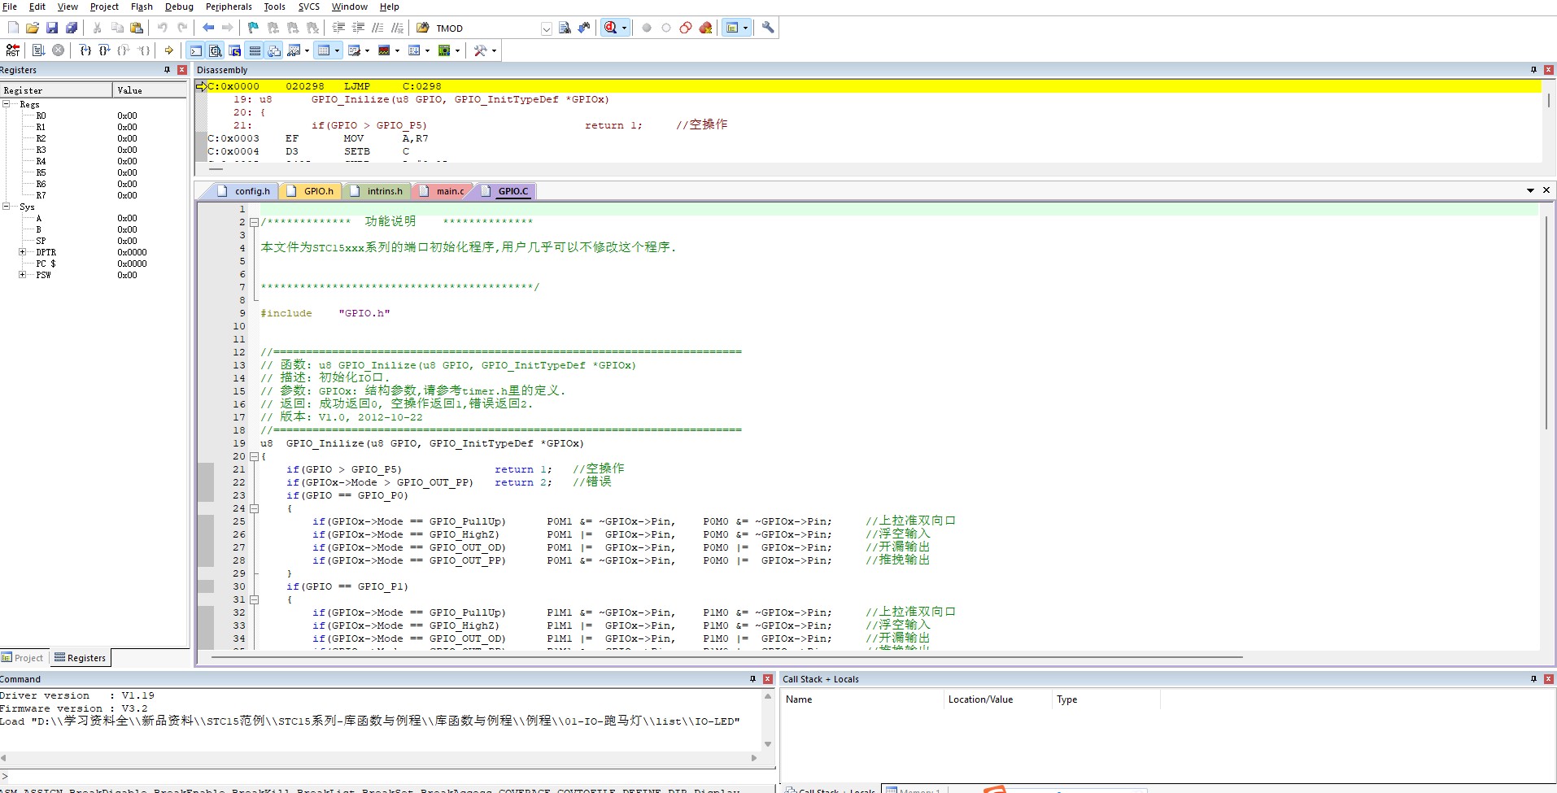Switch to the Project panel tab
Viewport: 1557px width, 793px height.
click(x=23, y=658)
